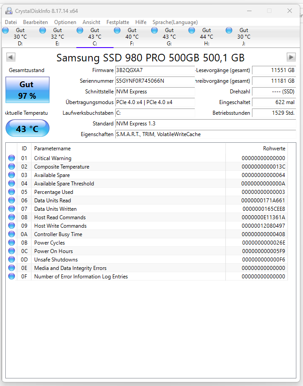Viewport: 303px width, 386px height.
Task: Open the Bearbeiten menu
Action: pos(35,22)
